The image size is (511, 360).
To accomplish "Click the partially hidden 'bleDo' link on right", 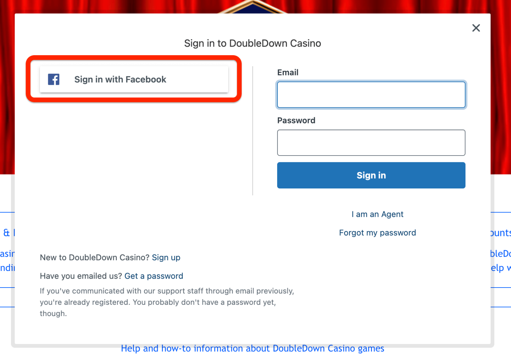I will pyautogui.click(x=502, y=253).
